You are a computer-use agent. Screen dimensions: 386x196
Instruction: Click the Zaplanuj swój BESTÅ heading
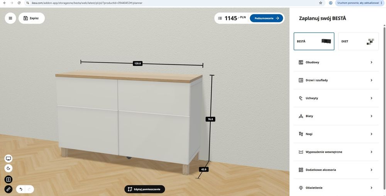(322, 18)
